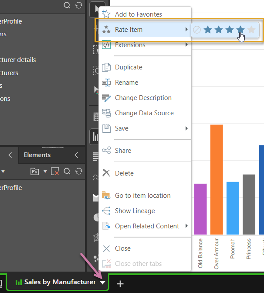This screenshot has height=293, width=264.
Task: Set the rating to five stars
Action: point(251,30)
